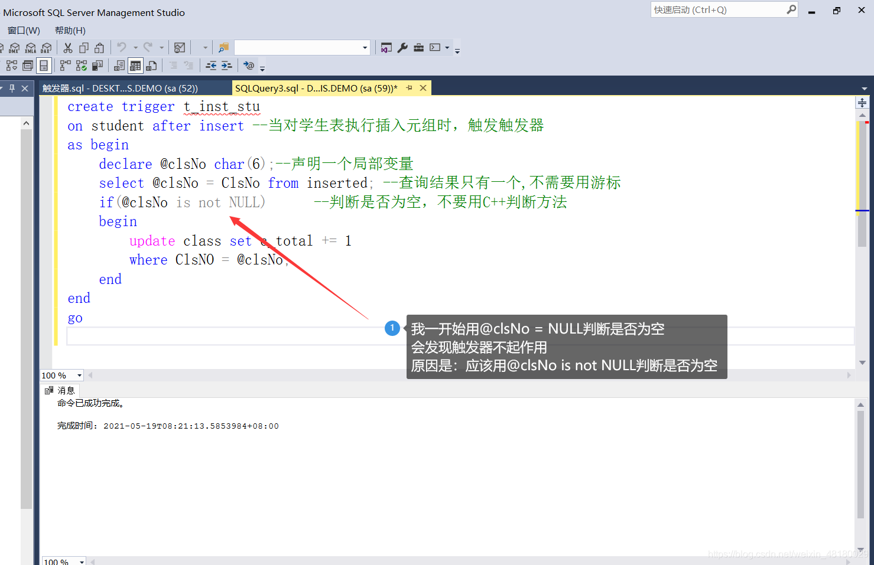
Task: Click the 完成时间 timestamp line
Action: (x=168, y=426)
